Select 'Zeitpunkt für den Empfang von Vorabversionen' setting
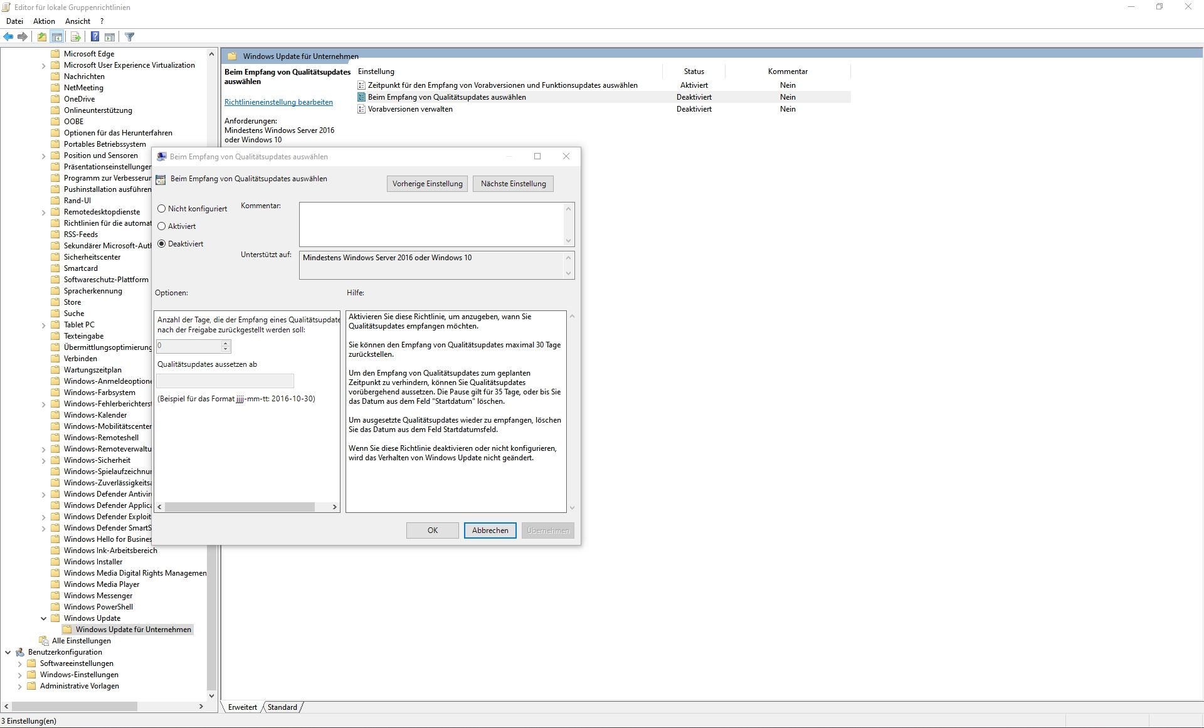The image size is (1204, 728). [503, 85]
